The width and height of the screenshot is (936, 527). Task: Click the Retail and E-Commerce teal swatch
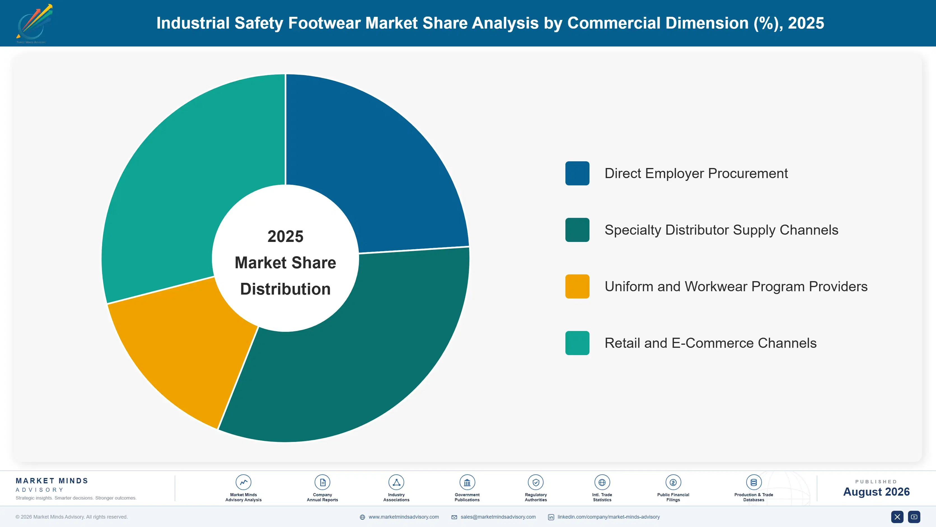[x=577, y=343]
